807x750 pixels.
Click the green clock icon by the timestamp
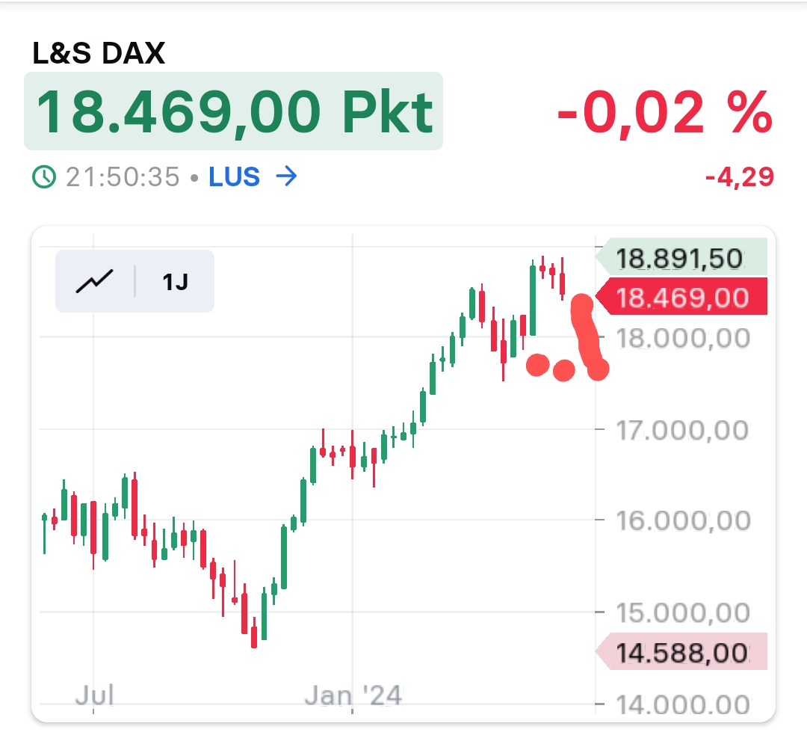tap(45, 177)
